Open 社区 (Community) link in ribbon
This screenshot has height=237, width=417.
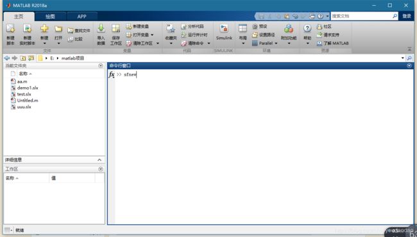[324, 26]
